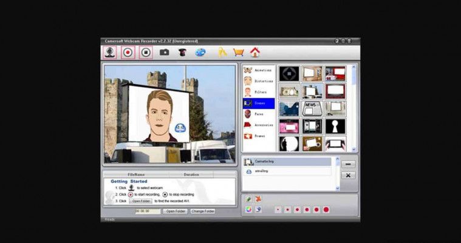Image resolution: width=461 pixels, height=243 pixels.
Task: Clear effects with the X button
Action: tap(349, 175)
